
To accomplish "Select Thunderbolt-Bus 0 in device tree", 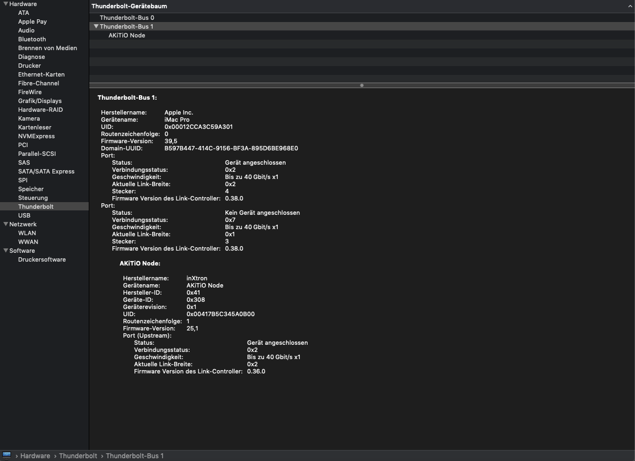I will click(x=127, y=18).
